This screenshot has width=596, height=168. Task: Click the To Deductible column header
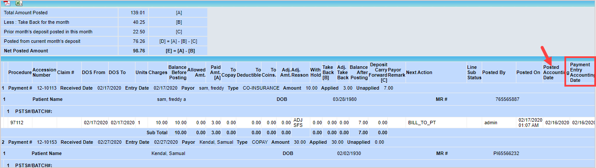249,72
